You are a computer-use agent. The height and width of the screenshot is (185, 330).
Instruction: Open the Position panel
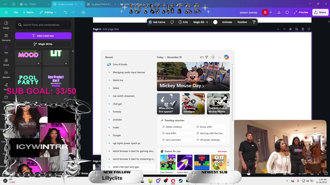242,22
